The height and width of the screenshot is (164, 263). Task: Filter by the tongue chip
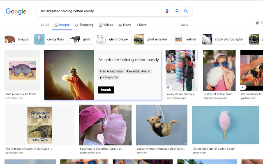[x=18, y=39]
